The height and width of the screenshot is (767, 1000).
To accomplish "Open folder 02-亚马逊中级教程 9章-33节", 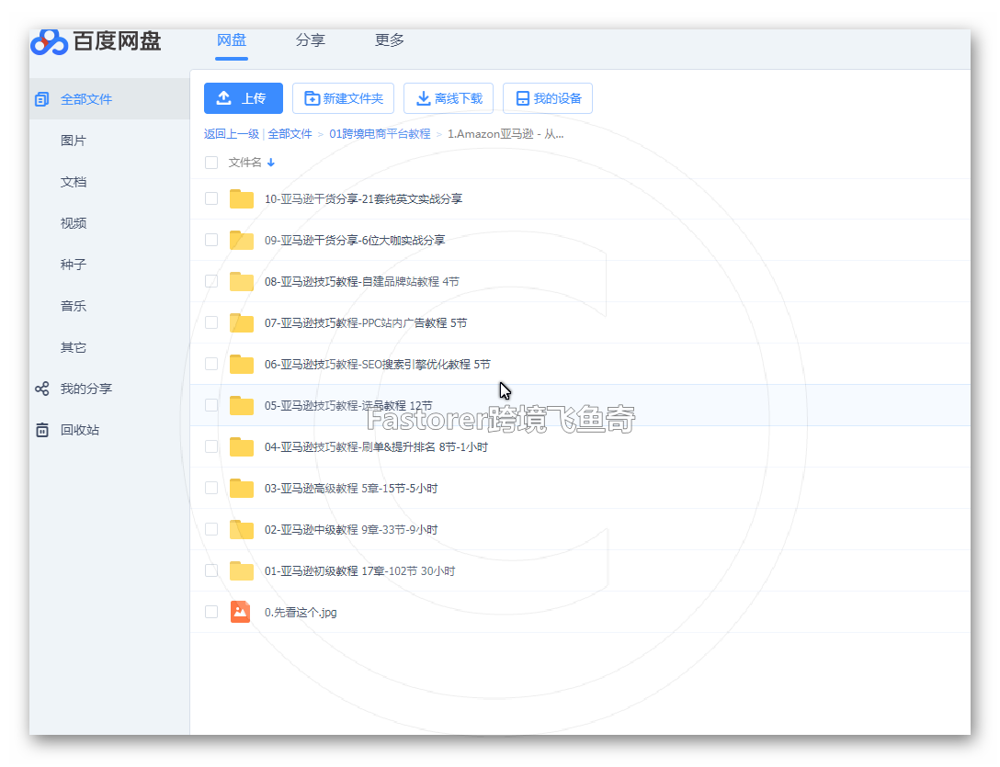I will click(x=351, y=530).
